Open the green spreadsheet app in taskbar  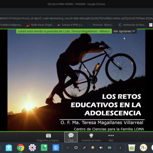(x=44, y=148)
